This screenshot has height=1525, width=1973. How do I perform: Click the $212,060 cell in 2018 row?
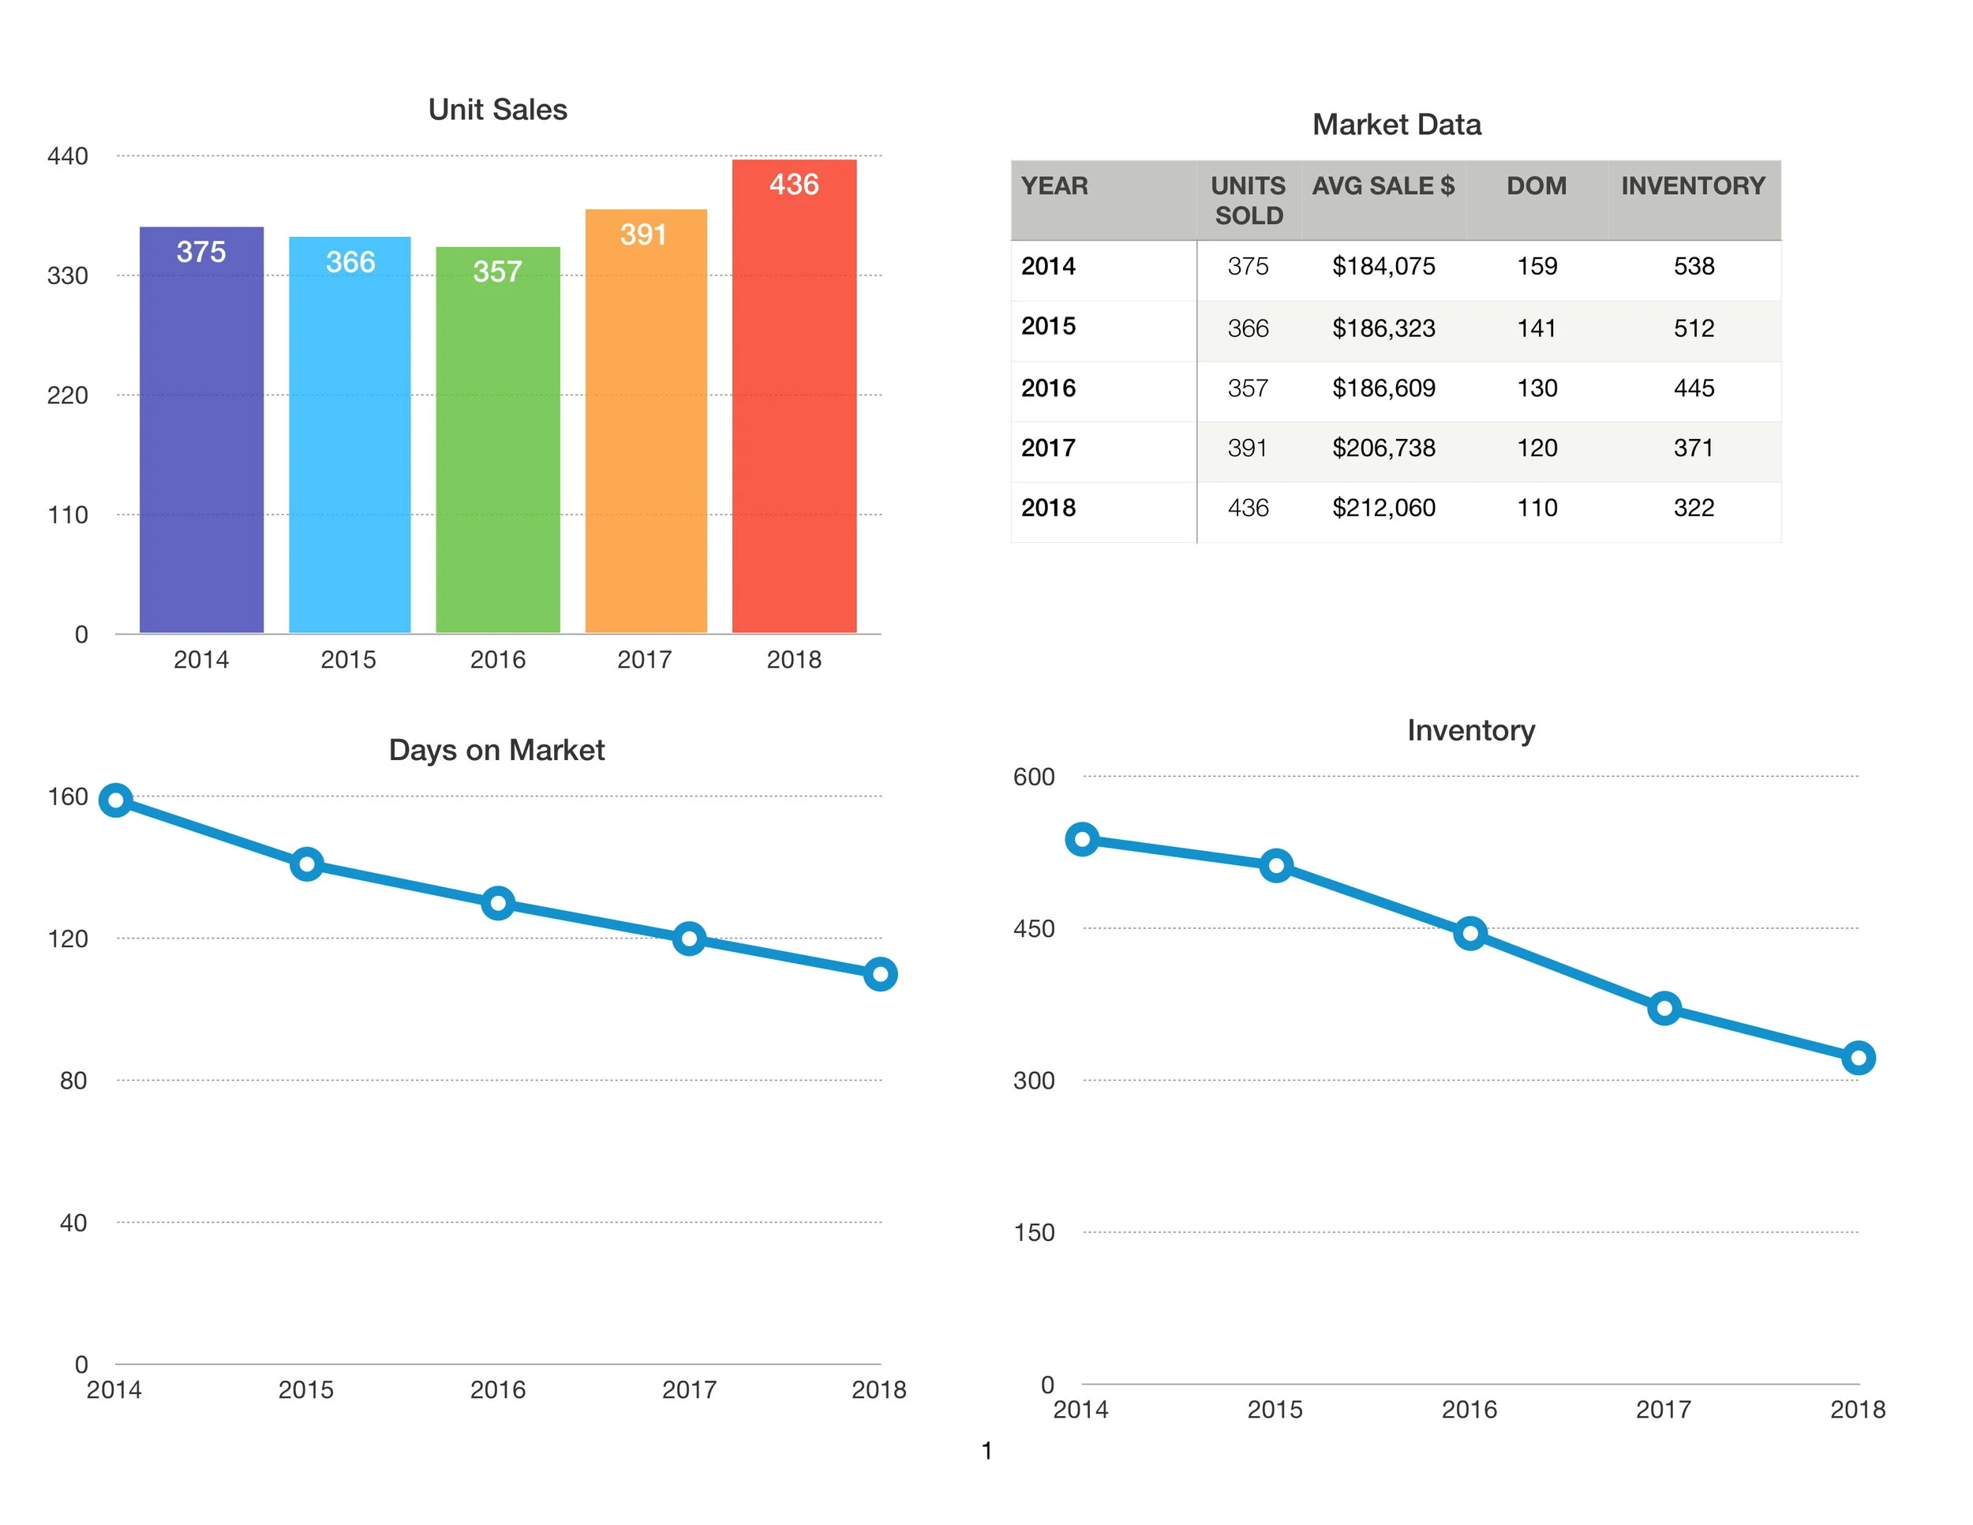tap(1383, 508)
